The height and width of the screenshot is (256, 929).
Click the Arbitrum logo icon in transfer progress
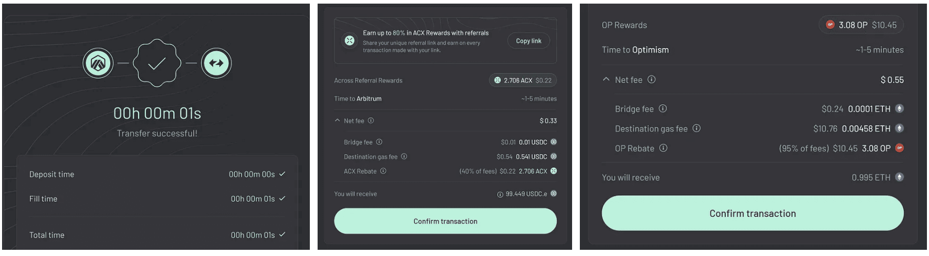(98, 63)
